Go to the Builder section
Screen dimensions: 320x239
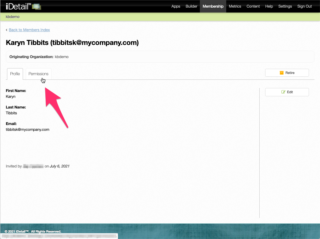click(192, 6)
